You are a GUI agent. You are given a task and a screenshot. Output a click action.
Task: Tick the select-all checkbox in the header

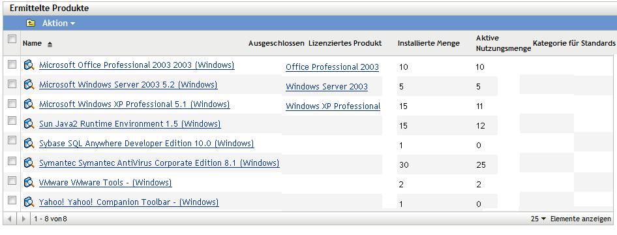click(x=12, y=39)
